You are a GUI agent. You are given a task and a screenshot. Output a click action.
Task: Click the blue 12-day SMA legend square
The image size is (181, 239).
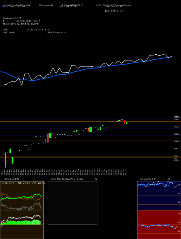click(x=4, y=6)
